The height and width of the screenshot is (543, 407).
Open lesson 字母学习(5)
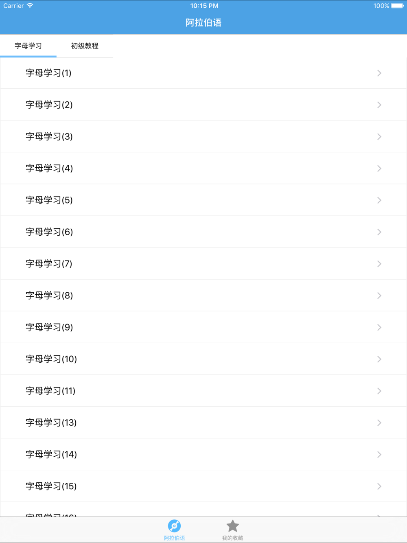pyautogui.click(x=203, y=200)
